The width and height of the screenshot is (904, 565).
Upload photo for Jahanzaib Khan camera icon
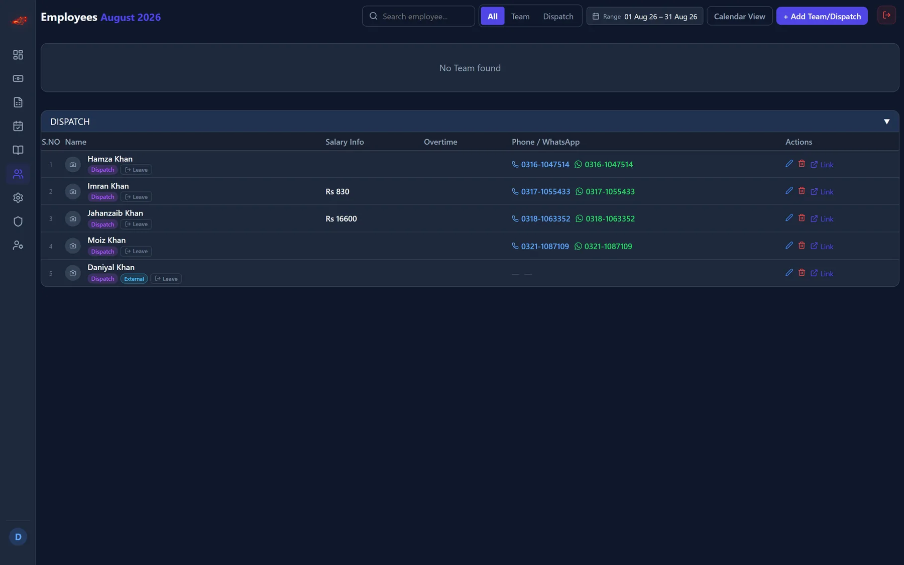(73, 218)
